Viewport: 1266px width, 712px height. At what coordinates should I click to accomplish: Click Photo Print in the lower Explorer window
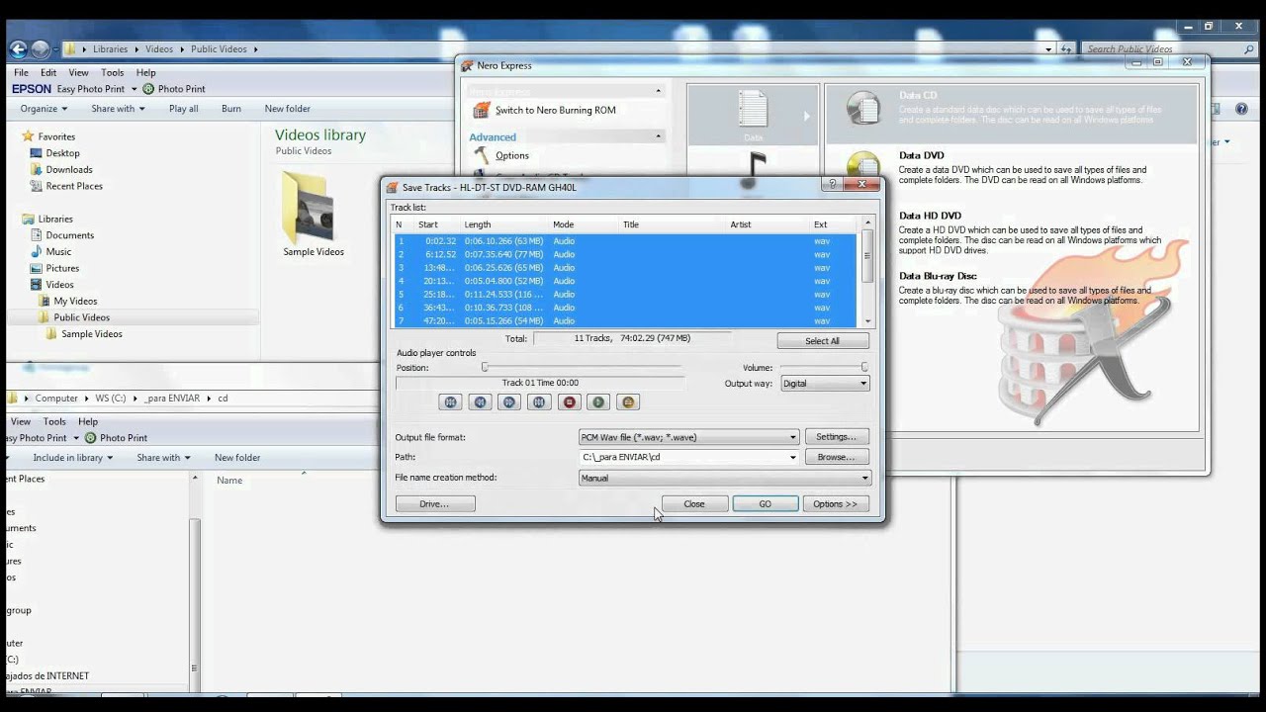(x=117, y=438)
